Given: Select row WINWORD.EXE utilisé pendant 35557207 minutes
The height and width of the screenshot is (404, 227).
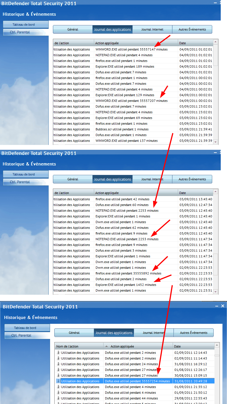Looking at the screenshot, I should [x=133, y=101].
